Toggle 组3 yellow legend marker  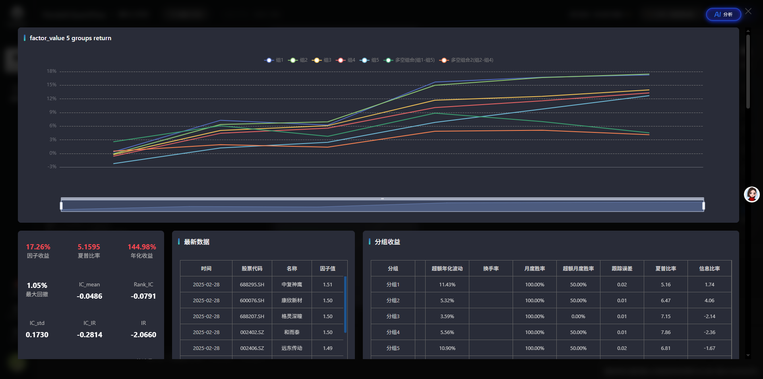point(317,60)
